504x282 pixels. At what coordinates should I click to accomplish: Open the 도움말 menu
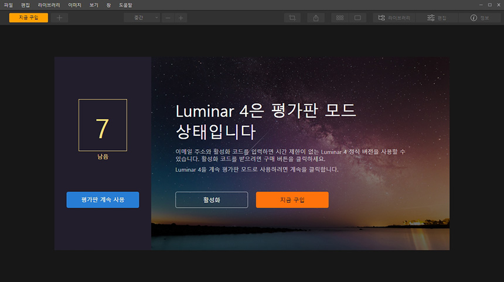[x=125, y=5]
